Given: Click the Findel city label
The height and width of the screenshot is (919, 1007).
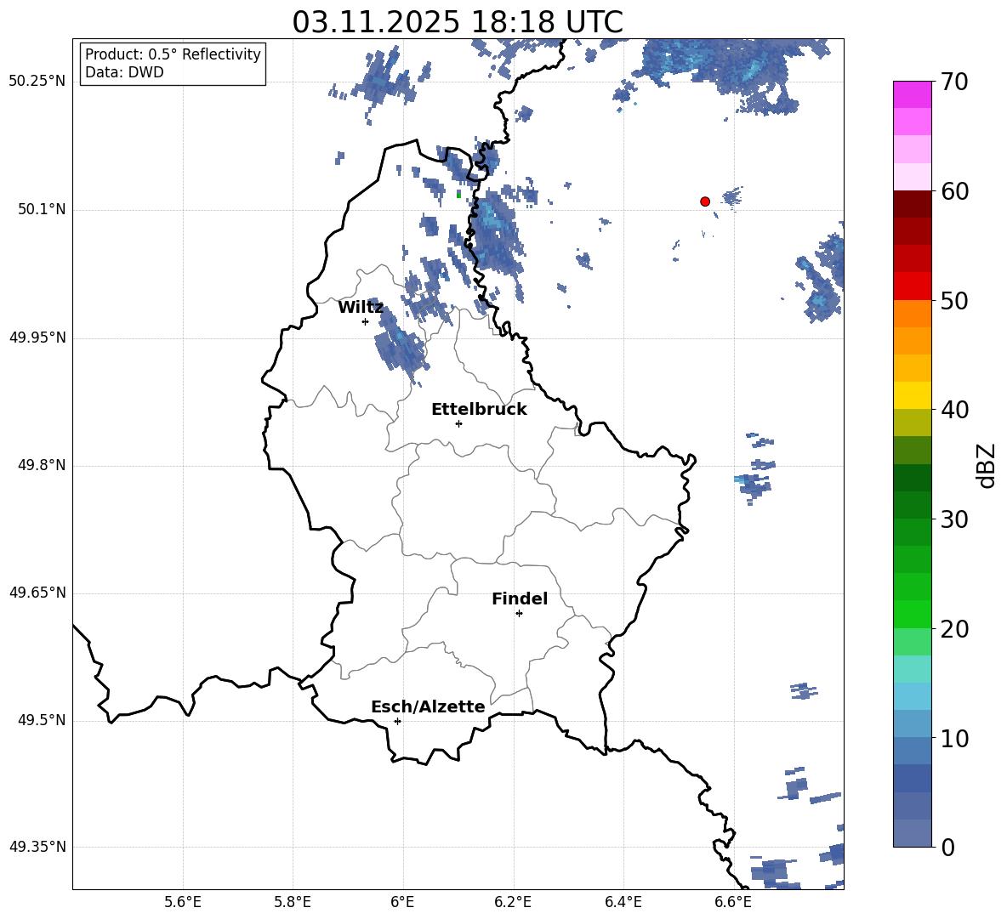Looking at the screenshot, I should pos(520,598).
